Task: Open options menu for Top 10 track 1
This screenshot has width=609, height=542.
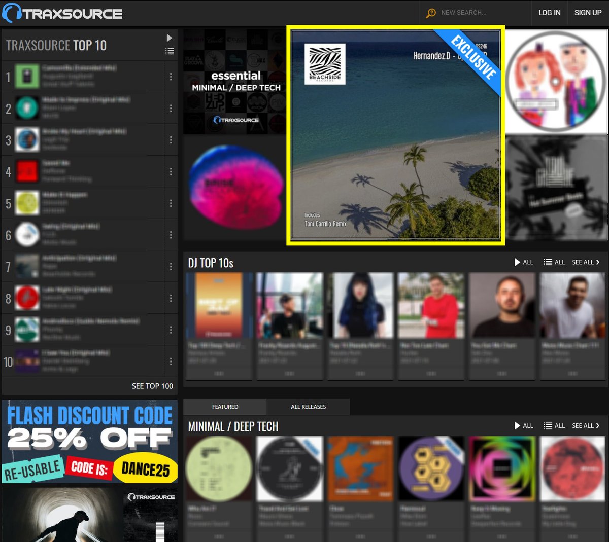Action: coord(171,77)
